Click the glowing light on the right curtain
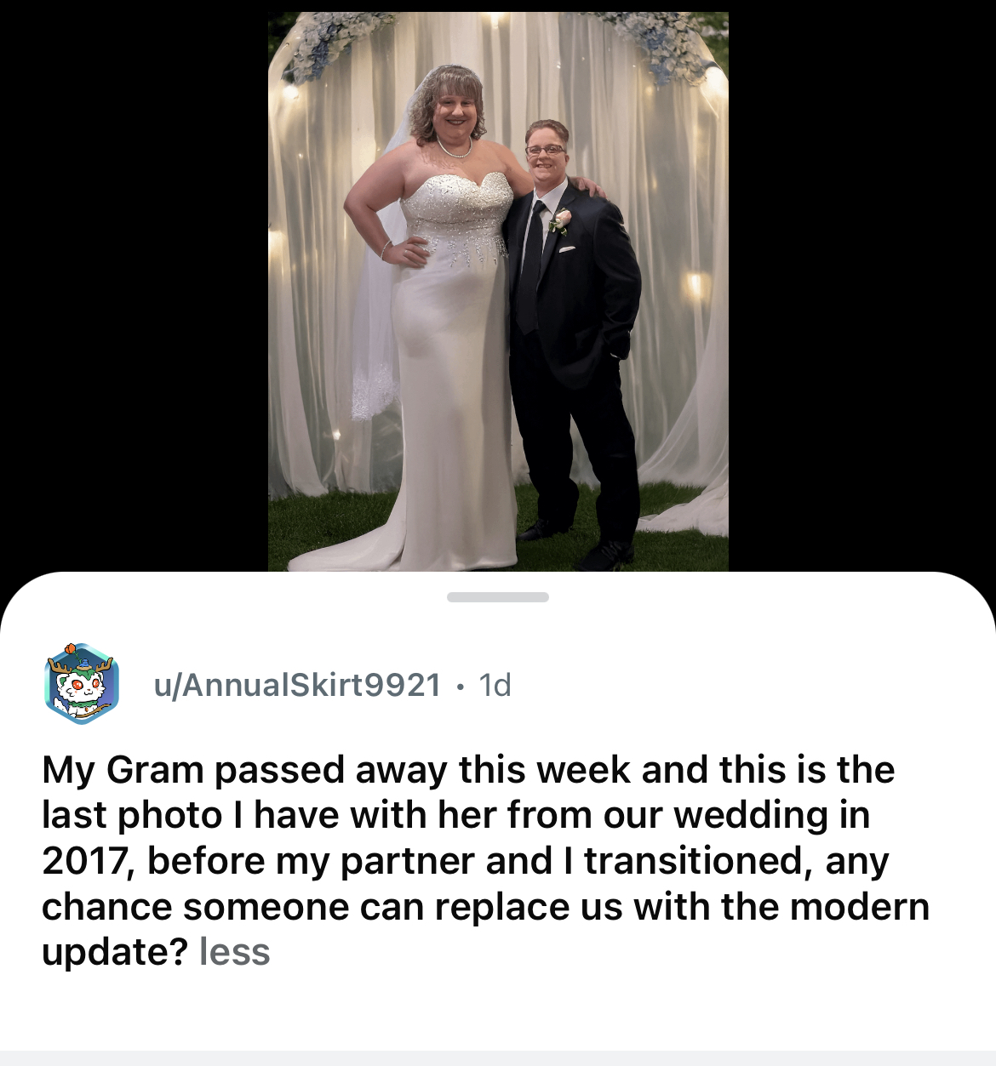The height and width of the screenshot is (1066, 996). [695, 285]
